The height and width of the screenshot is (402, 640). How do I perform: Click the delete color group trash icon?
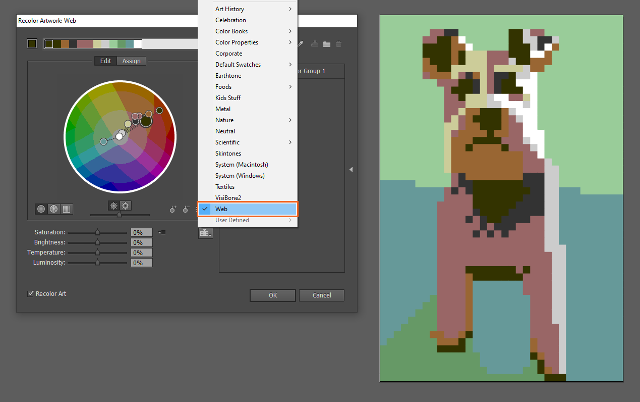click(x=339, y=44)
